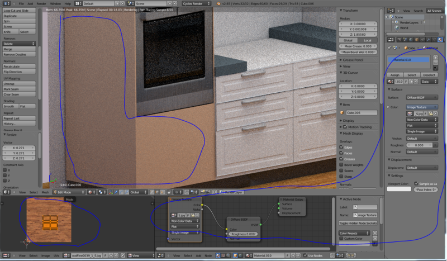Click Roughness slider on Diffuse BSDF node
Viewport: 447px width, 261px height.
[242, 234]
